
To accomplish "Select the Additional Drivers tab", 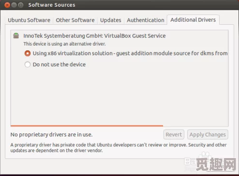I will coord(193,20).
